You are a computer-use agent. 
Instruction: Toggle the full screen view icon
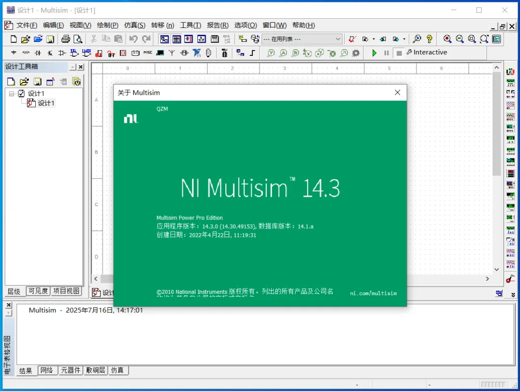point(496,39)
